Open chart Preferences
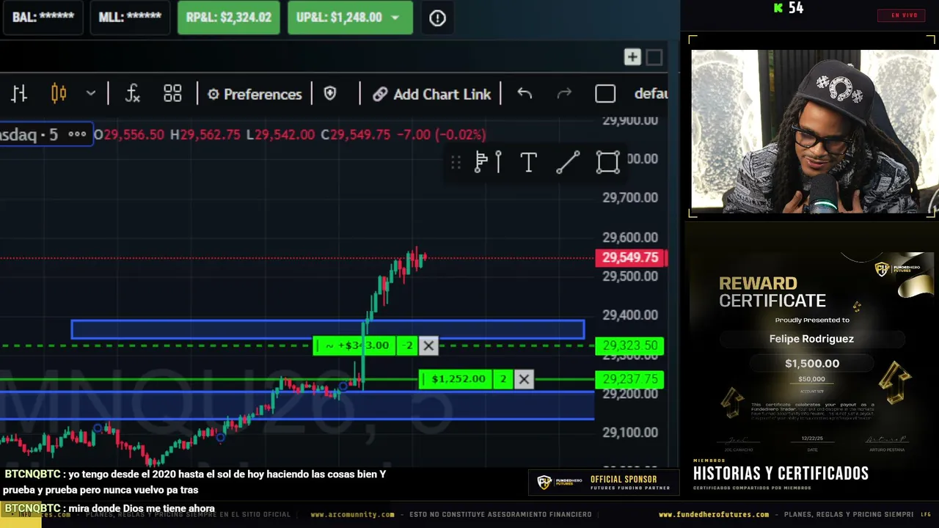 pos(255,94)
